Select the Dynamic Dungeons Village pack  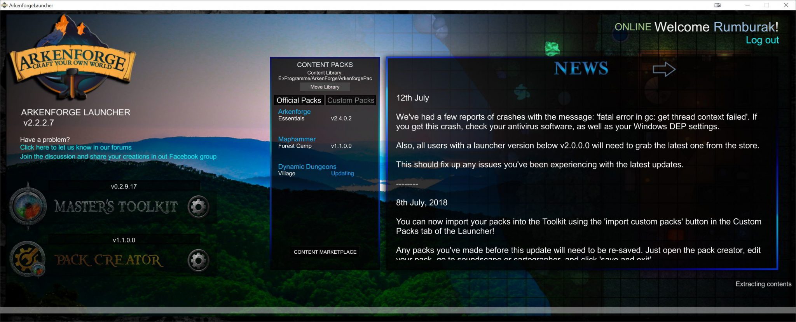[x=307, y=170]
